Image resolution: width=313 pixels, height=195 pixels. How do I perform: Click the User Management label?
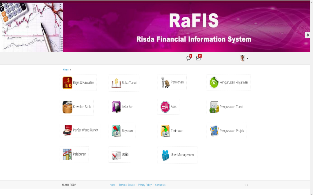(x=183, y=155)
